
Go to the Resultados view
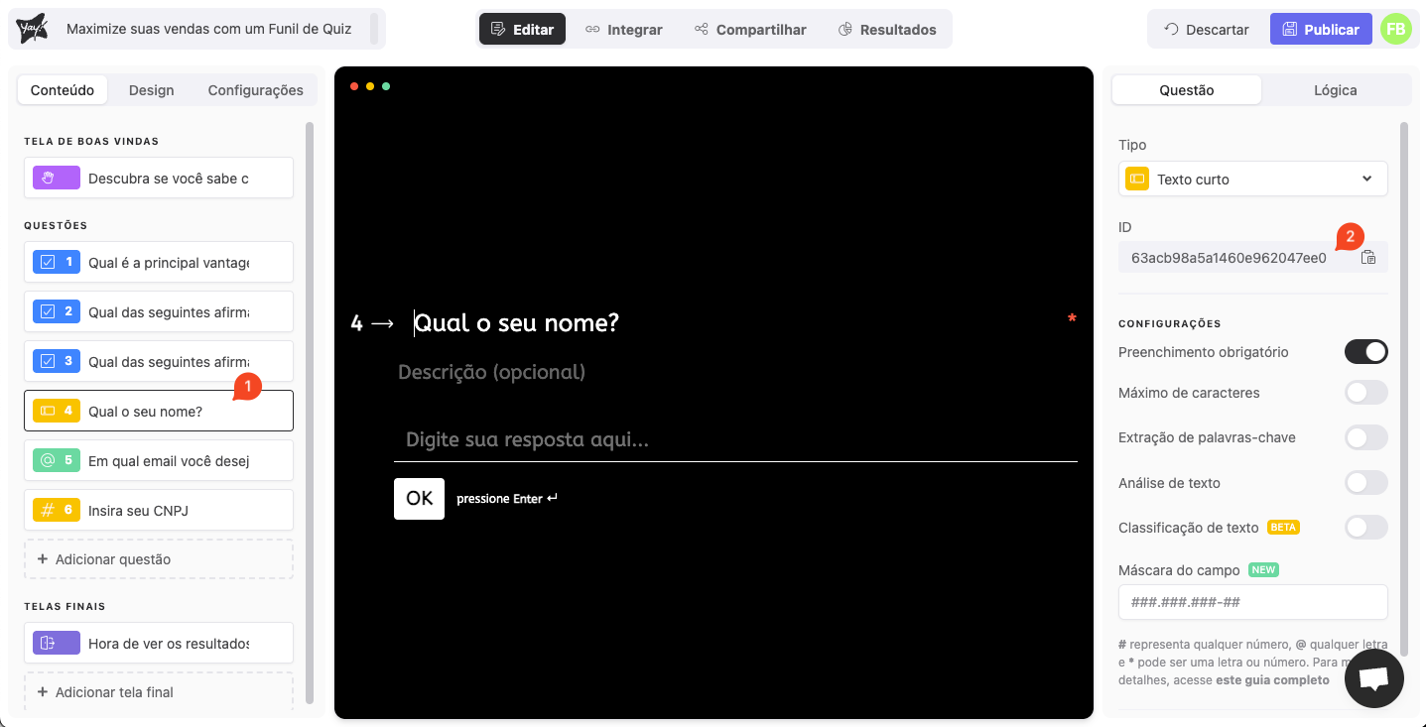(x=887, y=30)
